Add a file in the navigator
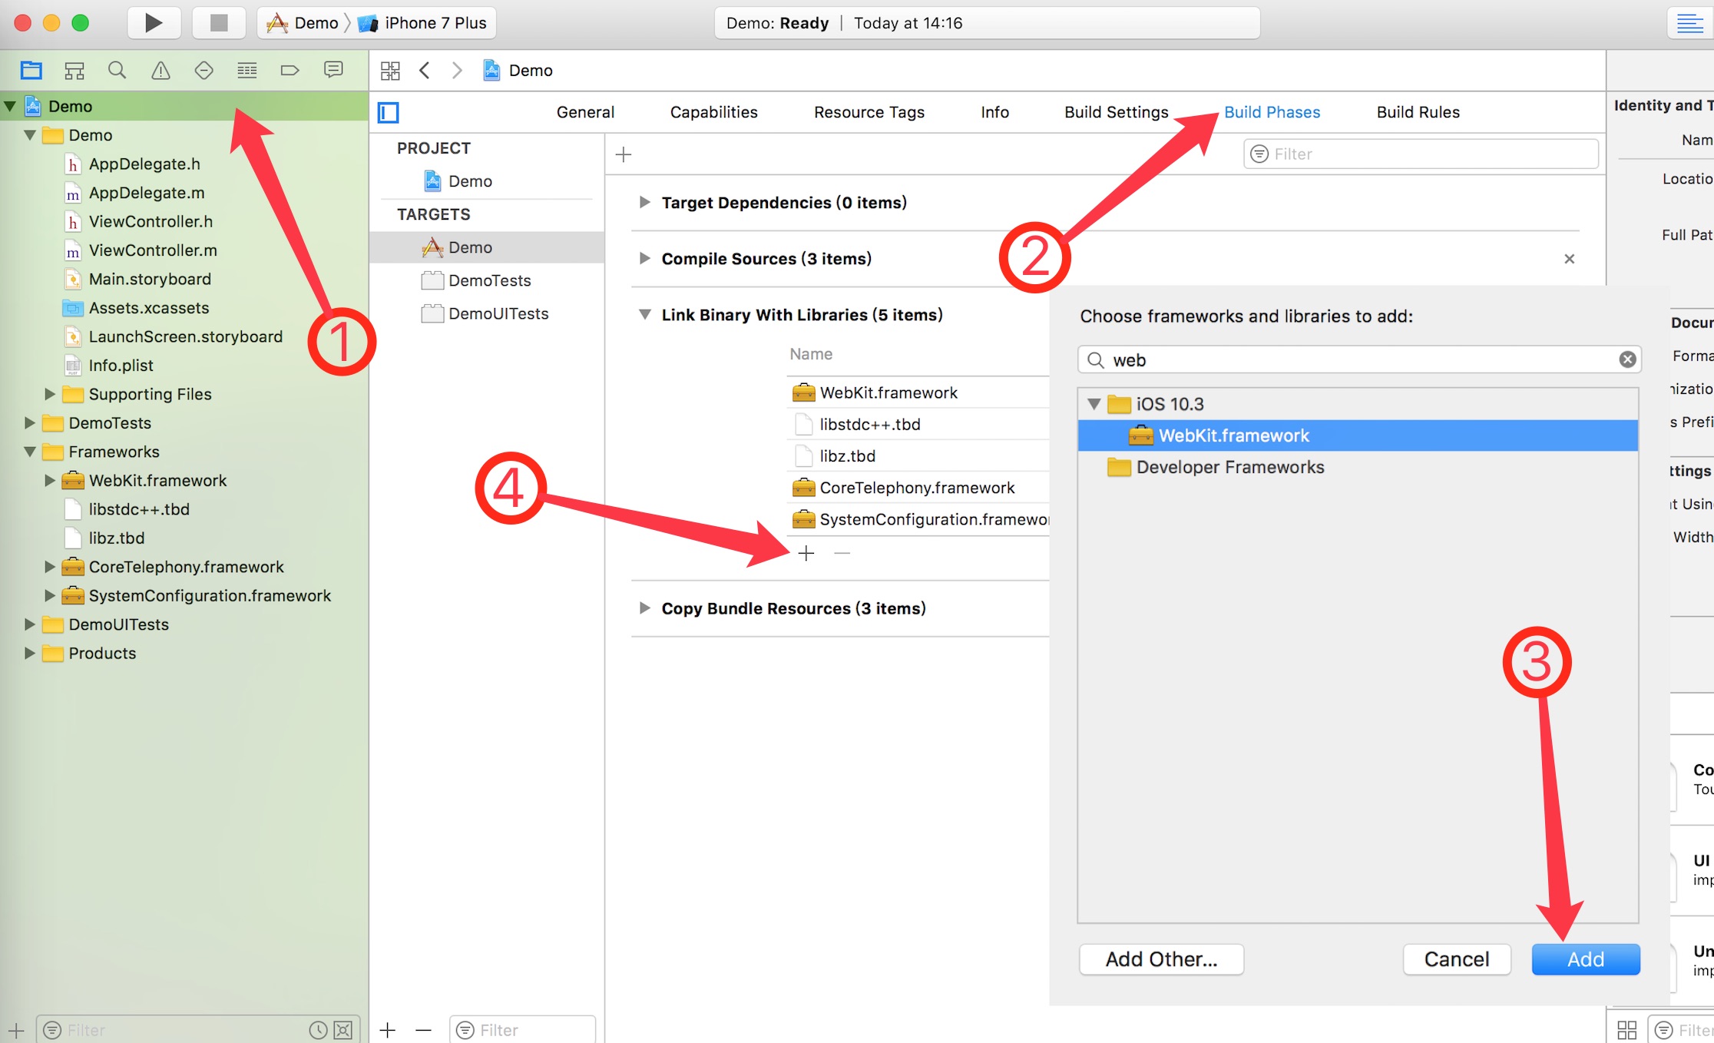 [x=16, y=1030]
